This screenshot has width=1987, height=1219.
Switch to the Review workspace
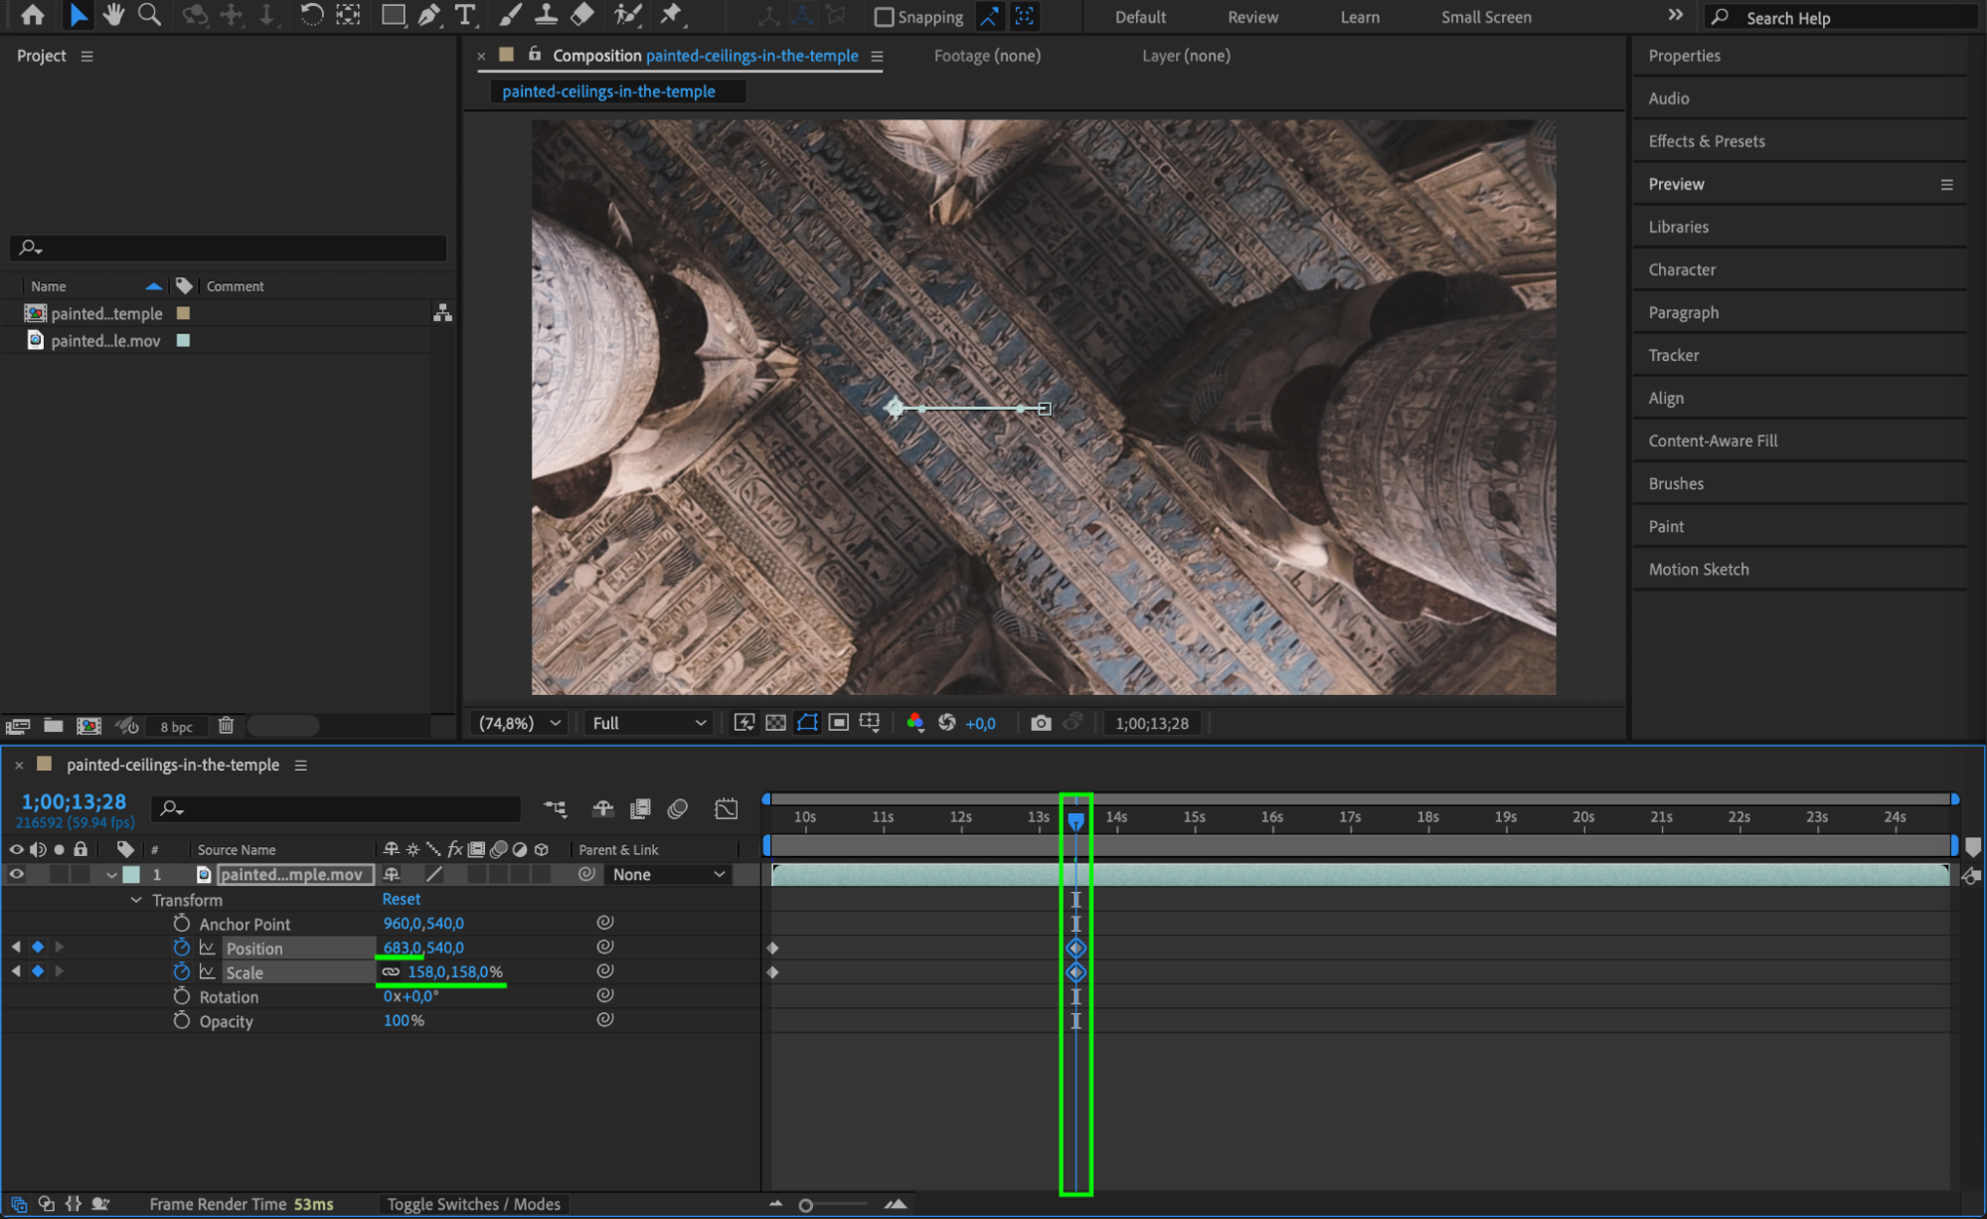click(x=1251, y=17)
